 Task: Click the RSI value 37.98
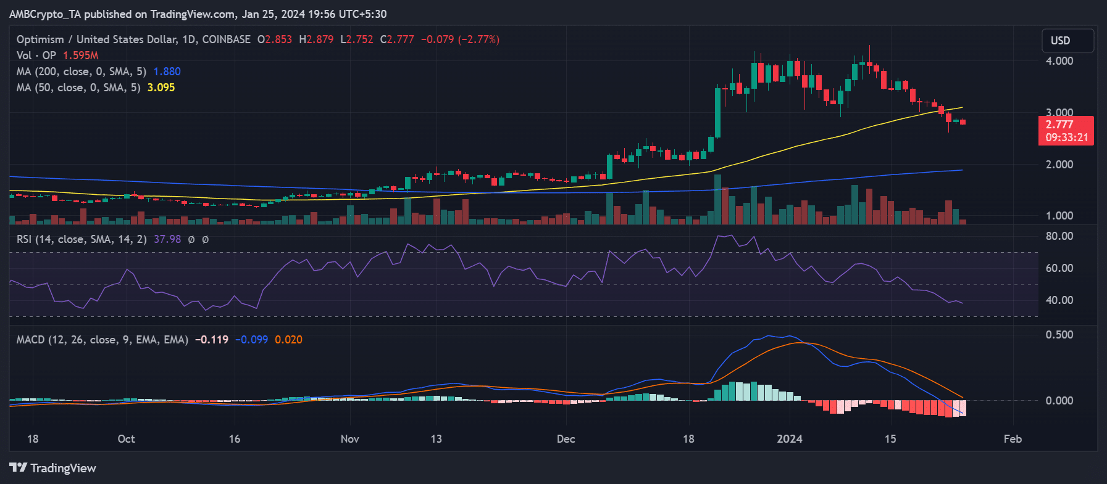tap(167, 239)
